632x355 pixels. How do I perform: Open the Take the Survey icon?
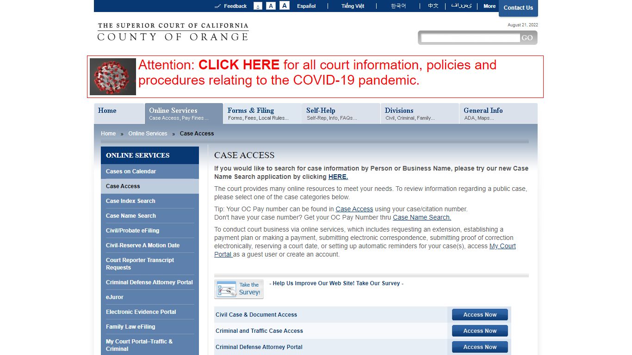(239, 288)
